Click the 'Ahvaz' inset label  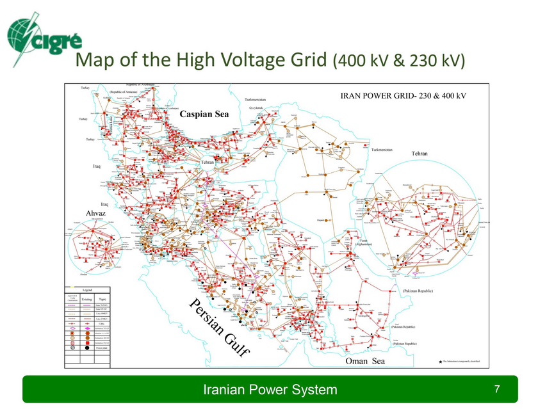point(95,212)
